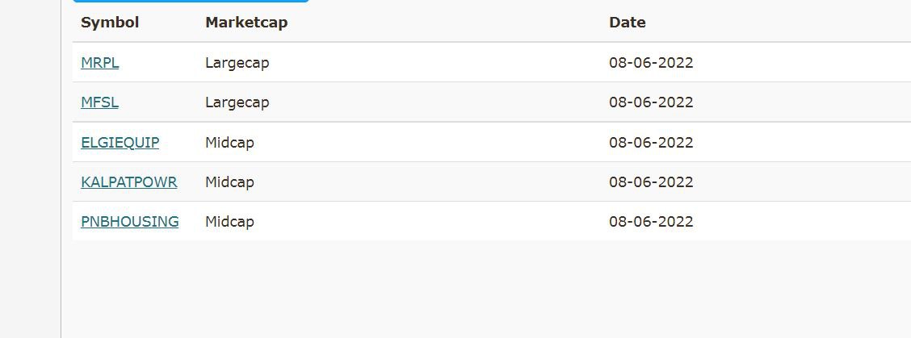Open the MRPL symbol link

click(x=100, y=63)
